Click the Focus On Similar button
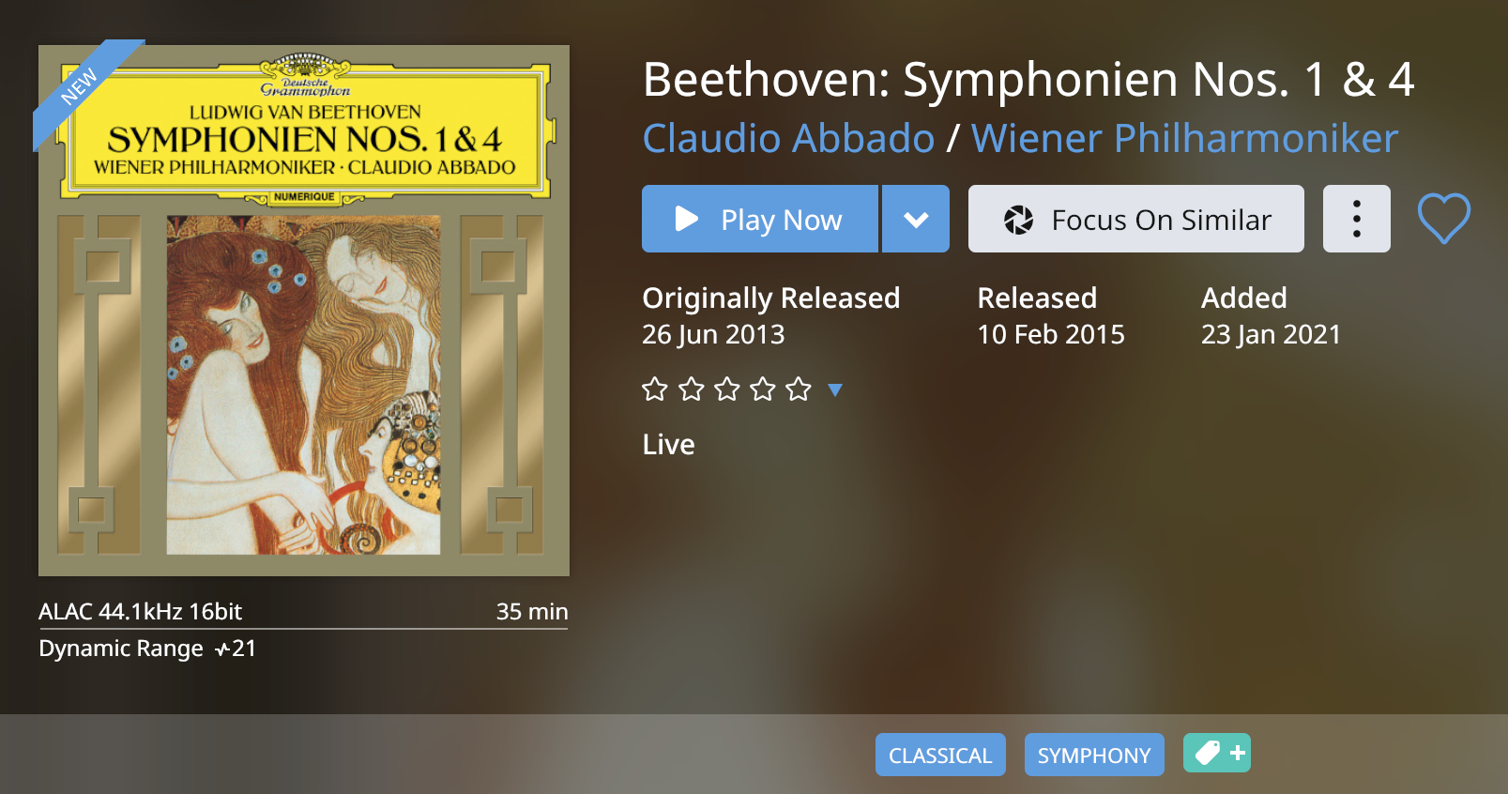1508x794 pixels. (x=1135, y=220)
